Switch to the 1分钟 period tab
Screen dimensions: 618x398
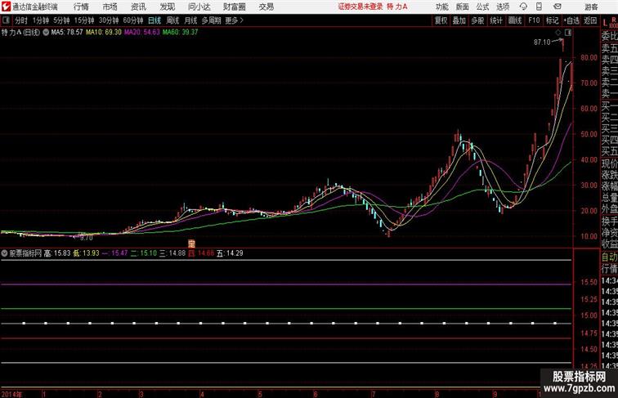point(41,20)
